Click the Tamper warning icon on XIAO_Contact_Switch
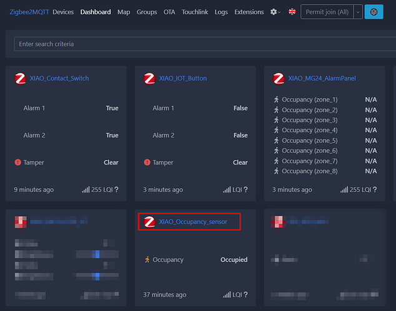The height and width of the screenshot is (311, 396). (17, 162)
